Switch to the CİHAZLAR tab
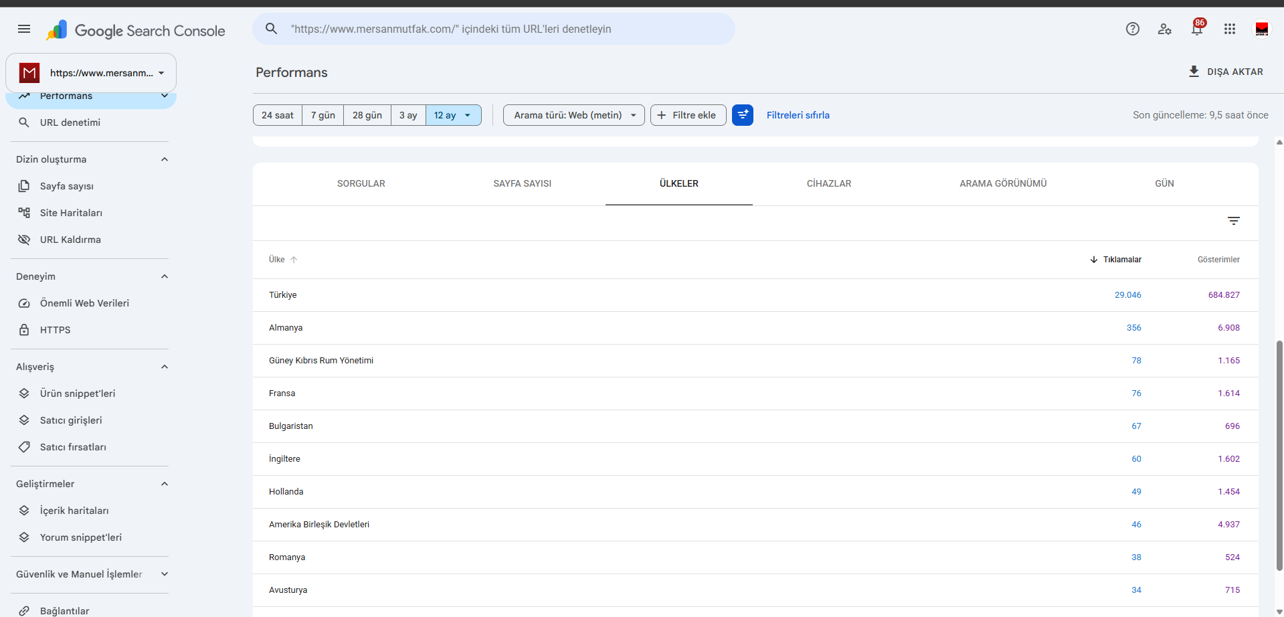This screenshot has width=1284, height=617. point(829,183)
